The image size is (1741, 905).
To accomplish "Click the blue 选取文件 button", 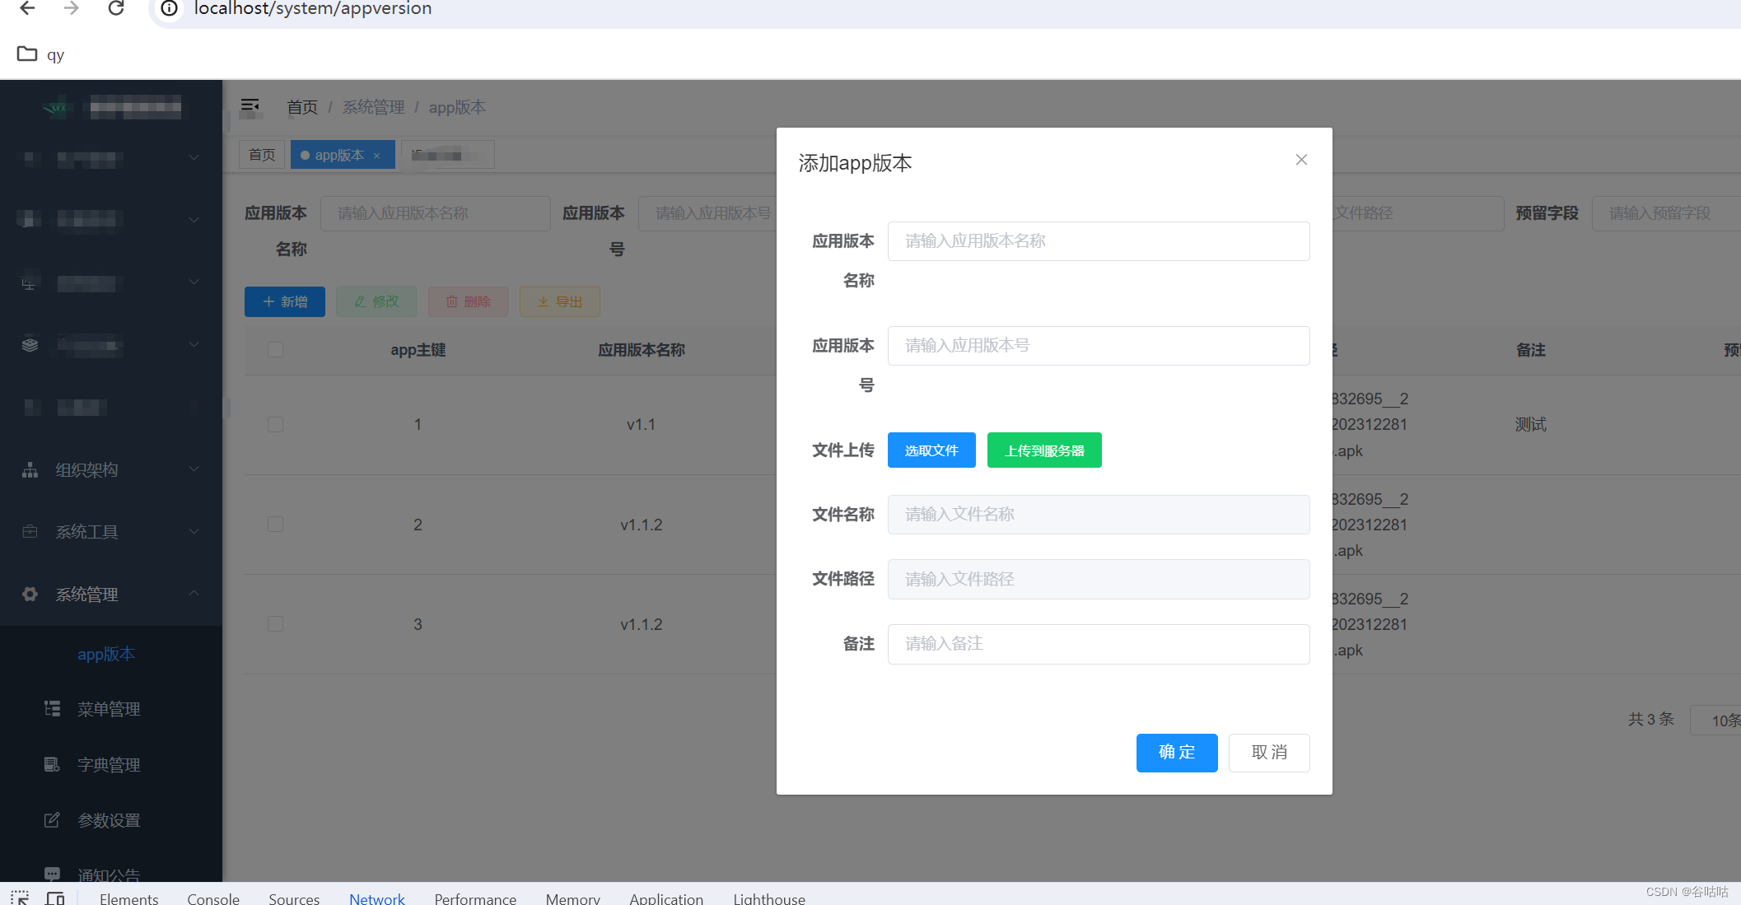I will coord(931,450).
